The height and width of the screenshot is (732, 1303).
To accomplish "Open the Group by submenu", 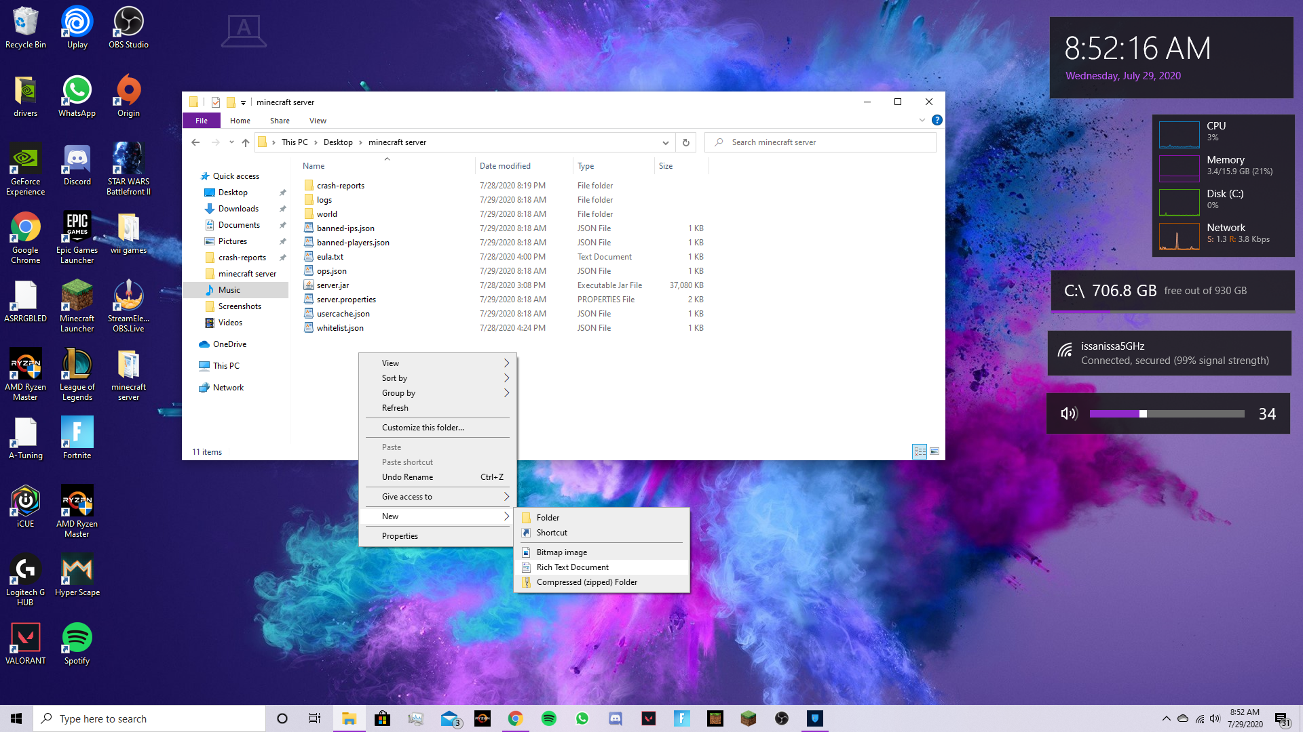I will coord(438,393).
